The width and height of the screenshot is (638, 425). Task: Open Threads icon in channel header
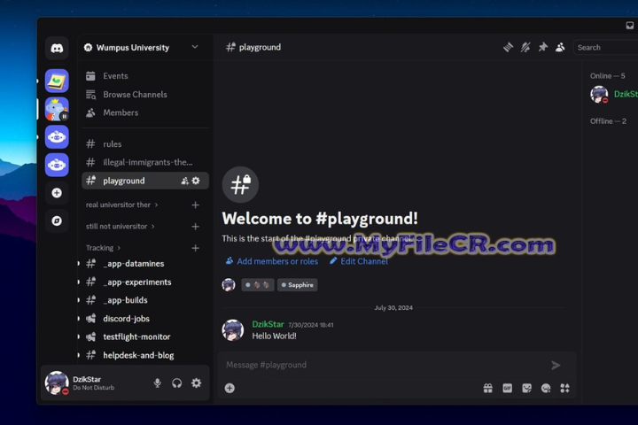coord(508,47)
